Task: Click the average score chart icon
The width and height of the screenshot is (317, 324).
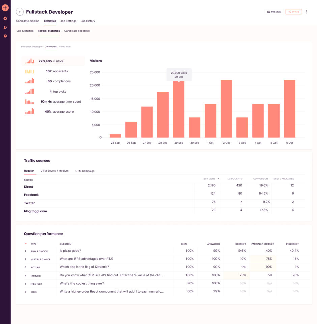Action: [29, 111]
